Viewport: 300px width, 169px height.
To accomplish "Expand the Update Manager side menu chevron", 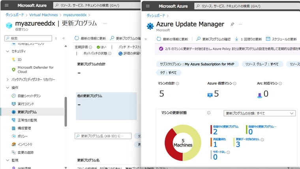I will tap(146, 39).
